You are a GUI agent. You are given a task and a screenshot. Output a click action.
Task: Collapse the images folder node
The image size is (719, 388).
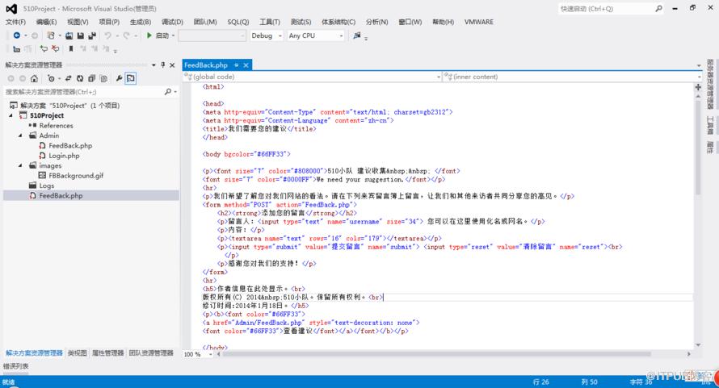click(20, 165)
